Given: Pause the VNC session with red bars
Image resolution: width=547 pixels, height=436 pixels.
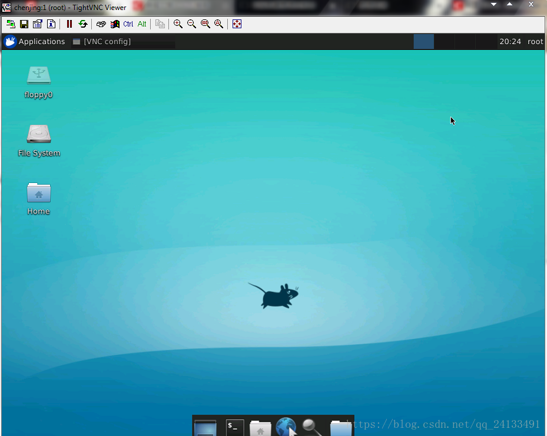Looking at the screenshot, I should tap(69, 24).
